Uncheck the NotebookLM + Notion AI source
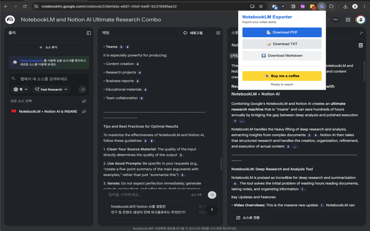The width and height of the screenshot is (370, 231). click(84, 111)
